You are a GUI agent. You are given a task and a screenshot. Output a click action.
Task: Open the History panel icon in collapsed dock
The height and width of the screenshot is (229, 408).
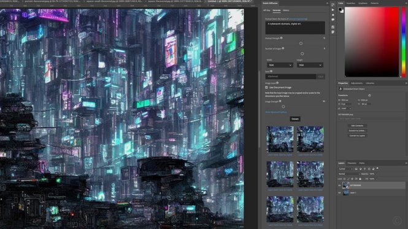pyautogui.click(x=333, y=5)
